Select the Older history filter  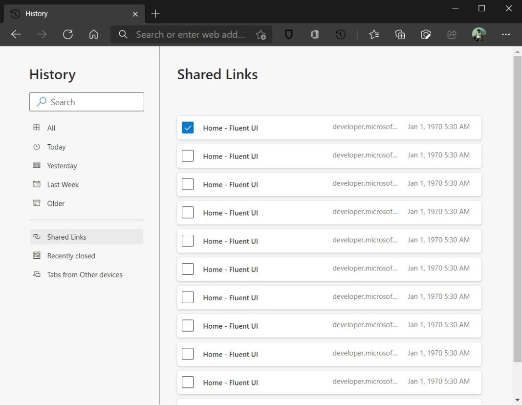coord(55,203)
